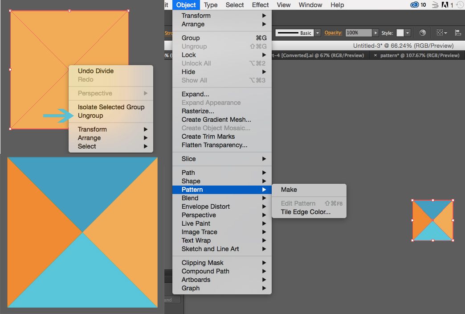Select Make from the Pattern submenu
This screenshot has width=465, height=314.
click(x=289, y=189)
